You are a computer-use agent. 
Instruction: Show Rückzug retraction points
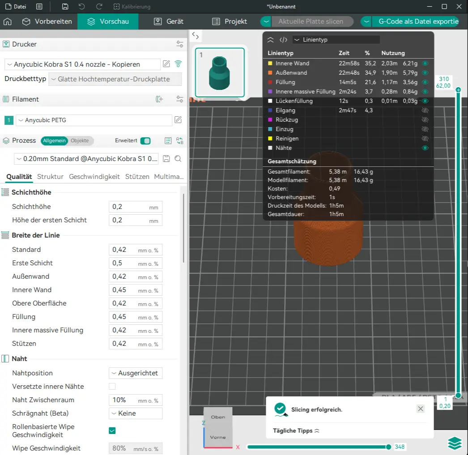tap(425, 119)
